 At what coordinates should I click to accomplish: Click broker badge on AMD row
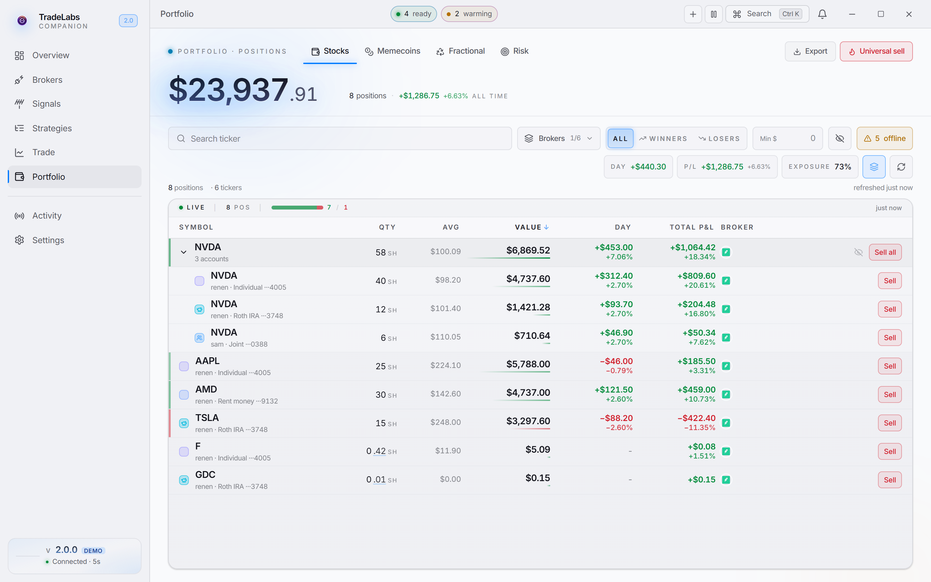[726, 394]
